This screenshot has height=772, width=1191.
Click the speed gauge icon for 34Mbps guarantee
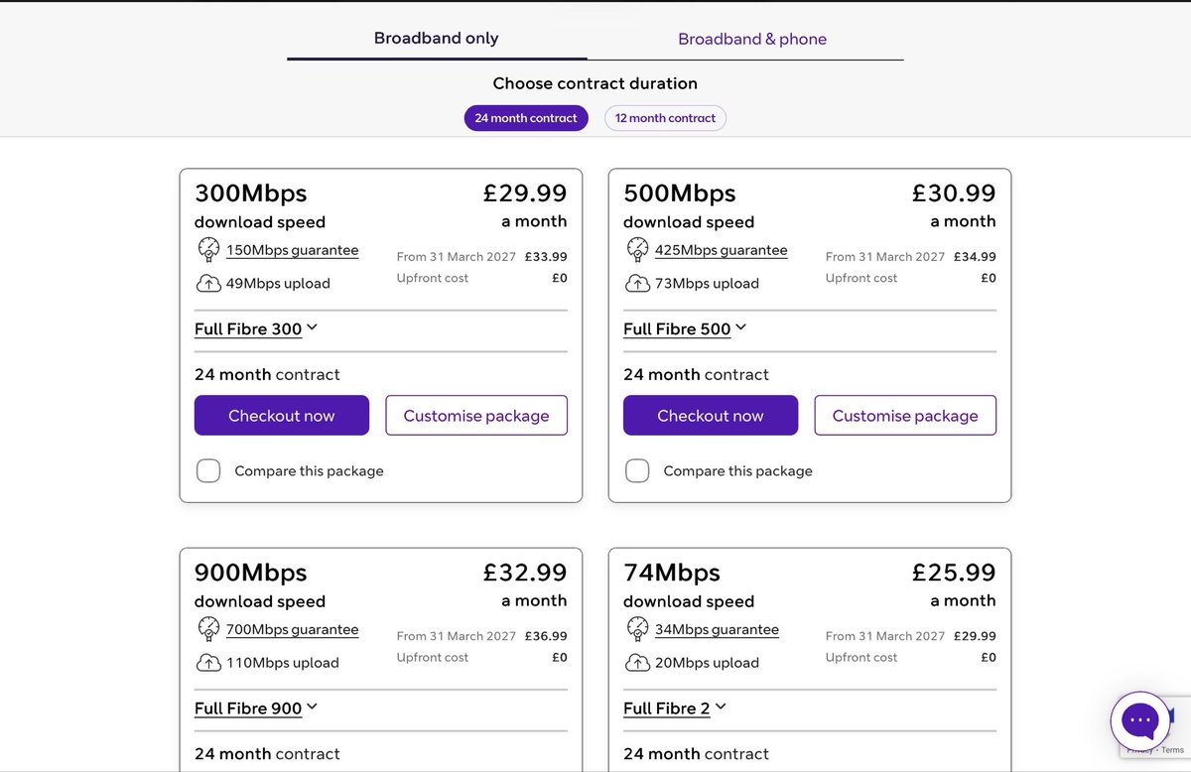pyautogui.click(x=637, y=628)
